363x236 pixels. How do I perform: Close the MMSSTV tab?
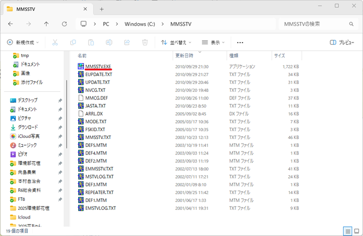point(85,9)
